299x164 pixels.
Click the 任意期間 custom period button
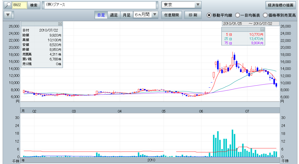tap(172, 15)
